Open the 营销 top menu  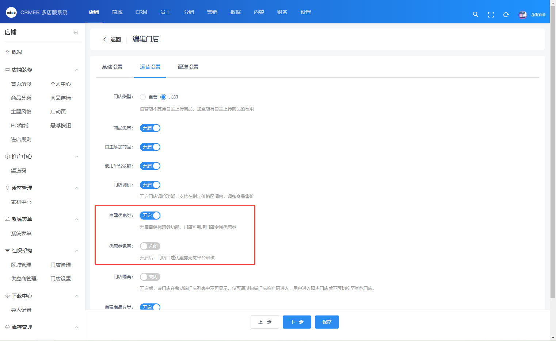click(x=212, y=12)
